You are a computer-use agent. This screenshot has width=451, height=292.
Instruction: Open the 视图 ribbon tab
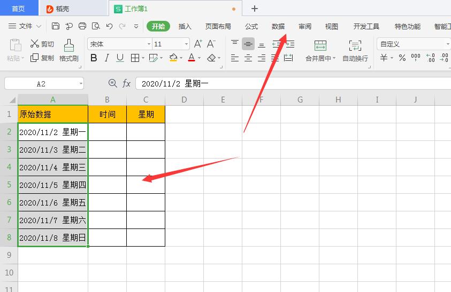click(331, 26)
